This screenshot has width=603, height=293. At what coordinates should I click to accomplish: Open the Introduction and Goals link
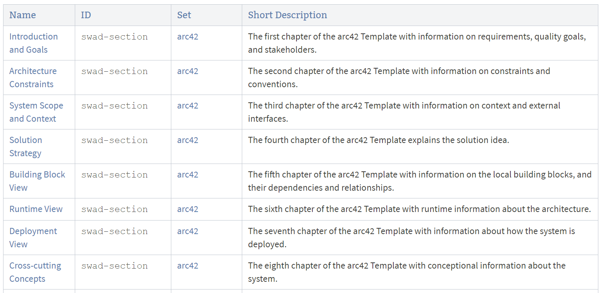coord(33,37)
